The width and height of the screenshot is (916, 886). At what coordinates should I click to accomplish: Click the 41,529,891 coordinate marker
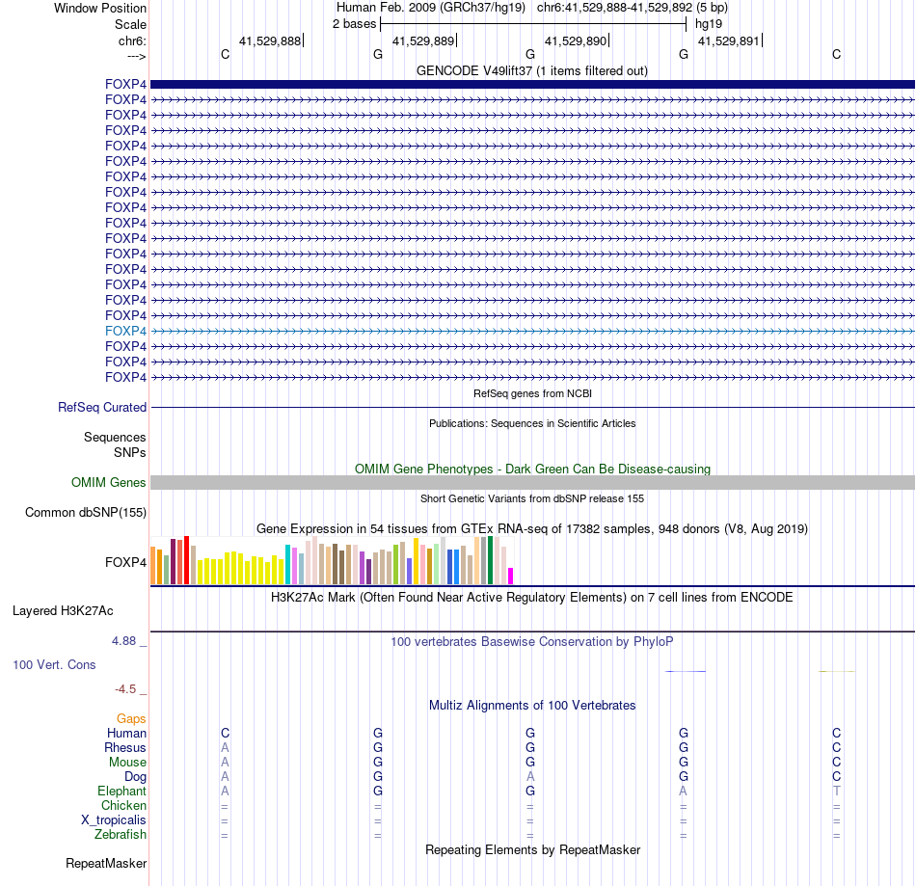[x=729, y=40]
